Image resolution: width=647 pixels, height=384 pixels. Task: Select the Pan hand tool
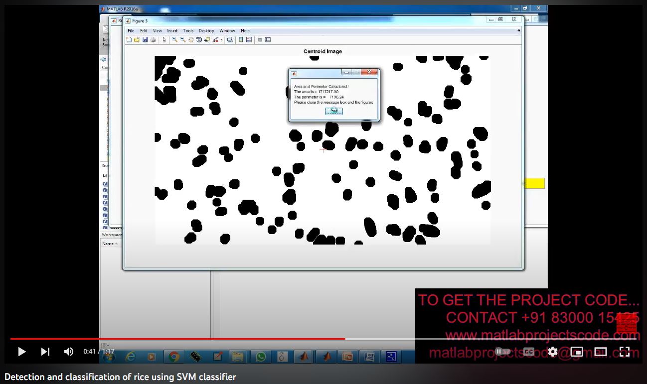[x=190, y=40]
